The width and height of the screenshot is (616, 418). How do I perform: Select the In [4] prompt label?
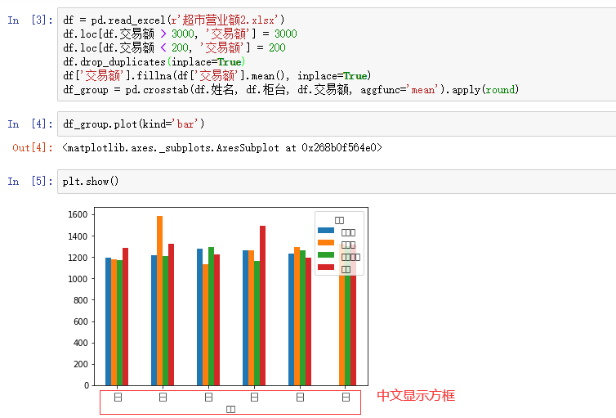30,124
